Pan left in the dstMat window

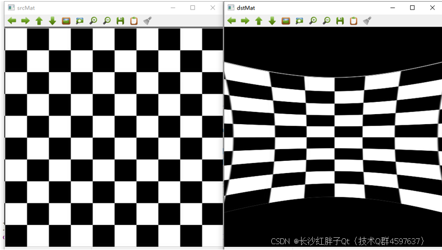[x=231, y=21]
